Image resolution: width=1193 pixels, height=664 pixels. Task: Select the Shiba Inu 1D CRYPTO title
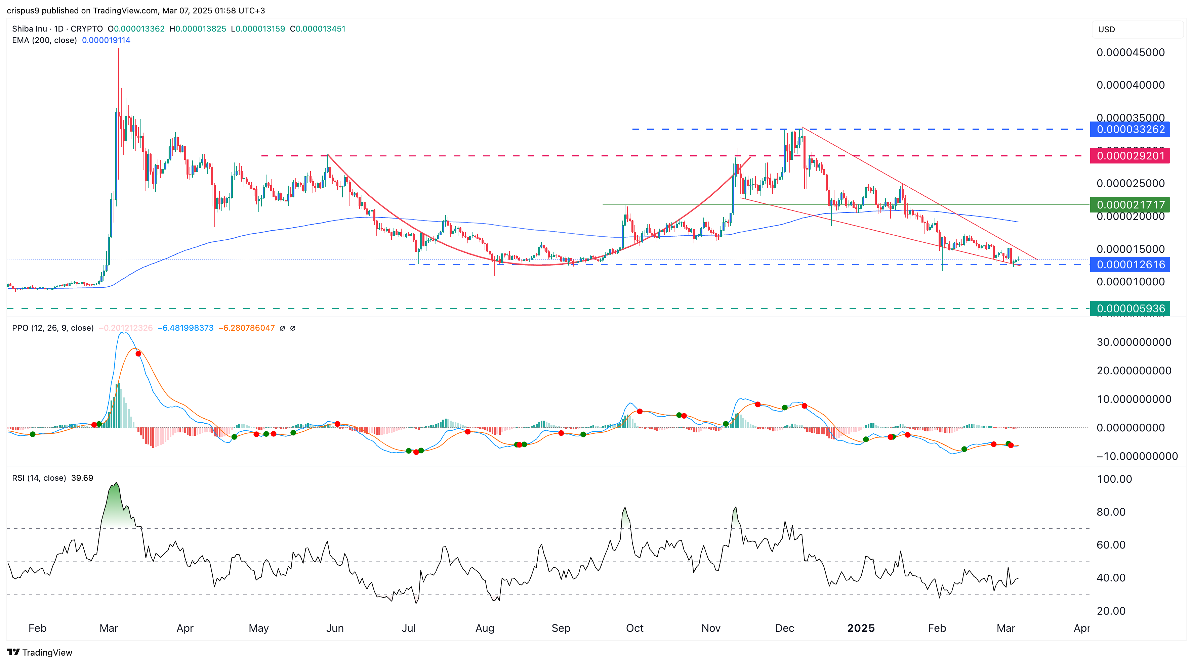57,29
